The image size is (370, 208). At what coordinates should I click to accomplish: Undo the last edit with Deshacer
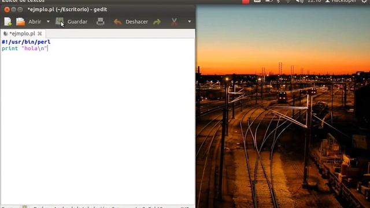click(131, 22)
